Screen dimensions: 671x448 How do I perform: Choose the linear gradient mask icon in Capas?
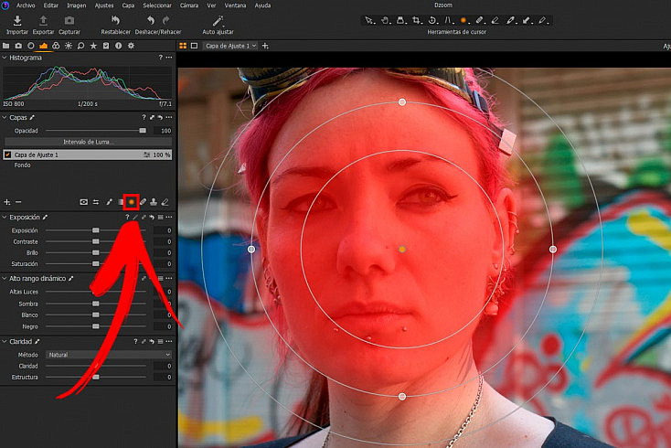[x=121, y=202]
